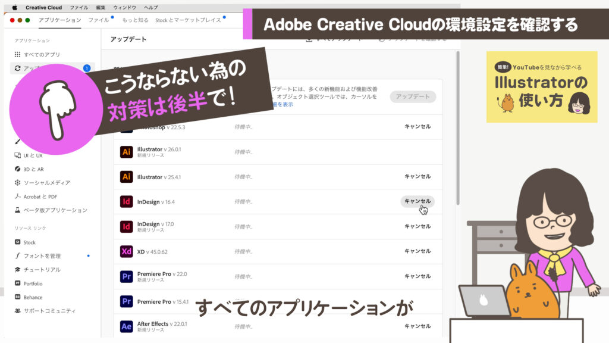The image size is (609, 343).
Task: Click the updates list vertical scrollbar
Action: click(x=458, y=128)
